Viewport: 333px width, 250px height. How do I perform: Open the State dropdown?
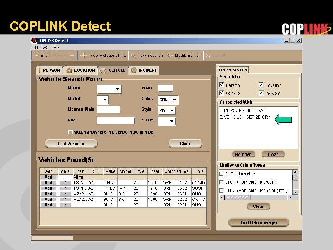(166, 121)
